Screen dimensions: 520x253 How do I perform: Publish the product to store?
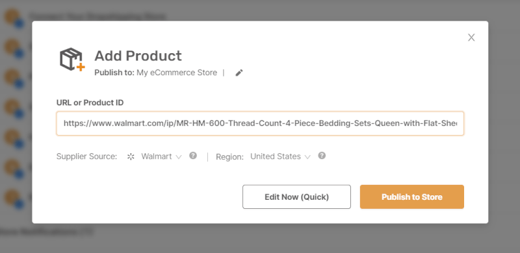(412, 197)
